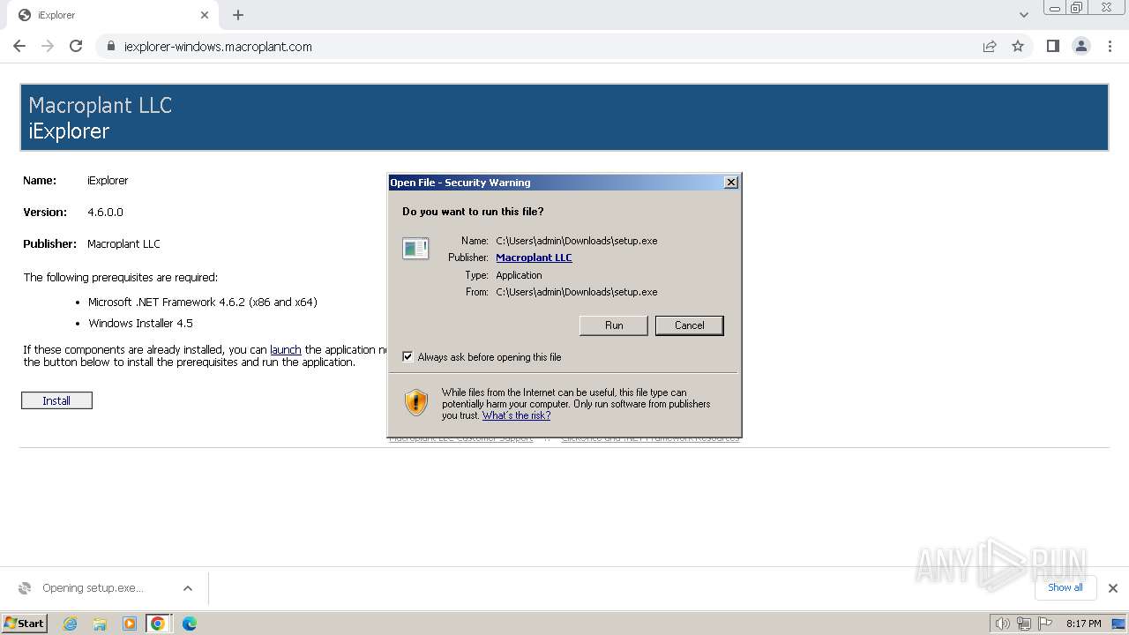
Task: Open the media player taskbar icon
Action: pos(129,624)
